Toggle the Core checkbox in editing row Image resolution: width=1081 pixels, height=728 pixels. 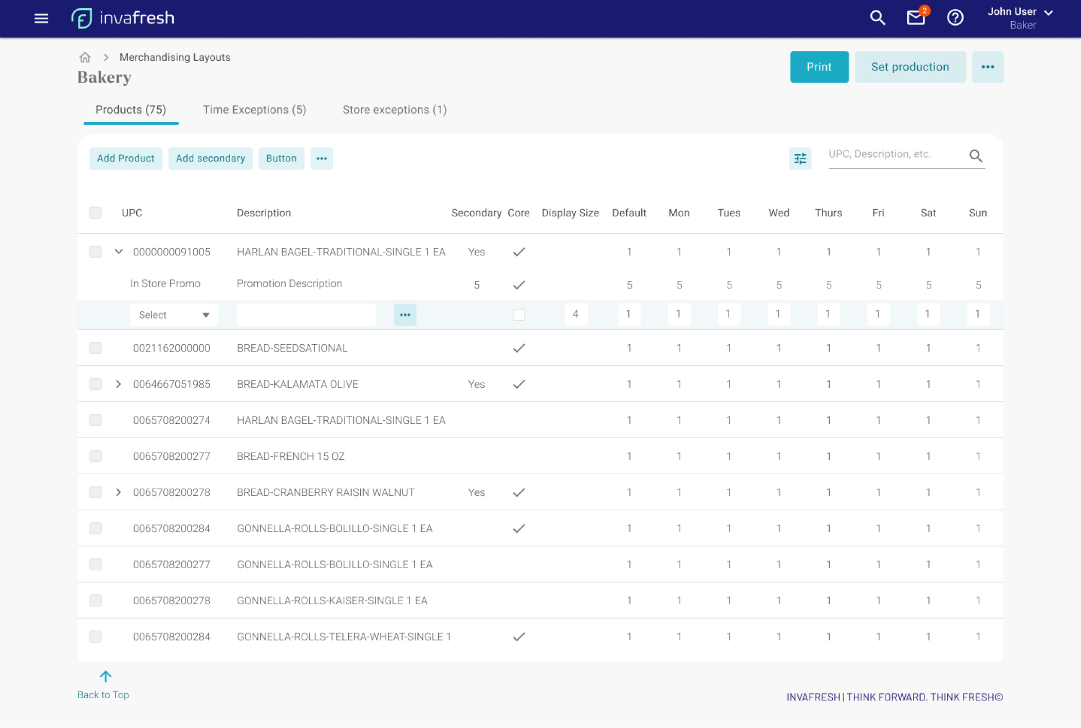point(519,315)
